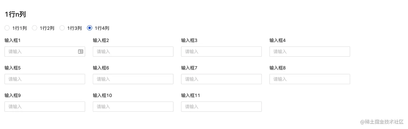408x129 pixels.
Task: Focus the 输入框4 input field
Action: 310,52
